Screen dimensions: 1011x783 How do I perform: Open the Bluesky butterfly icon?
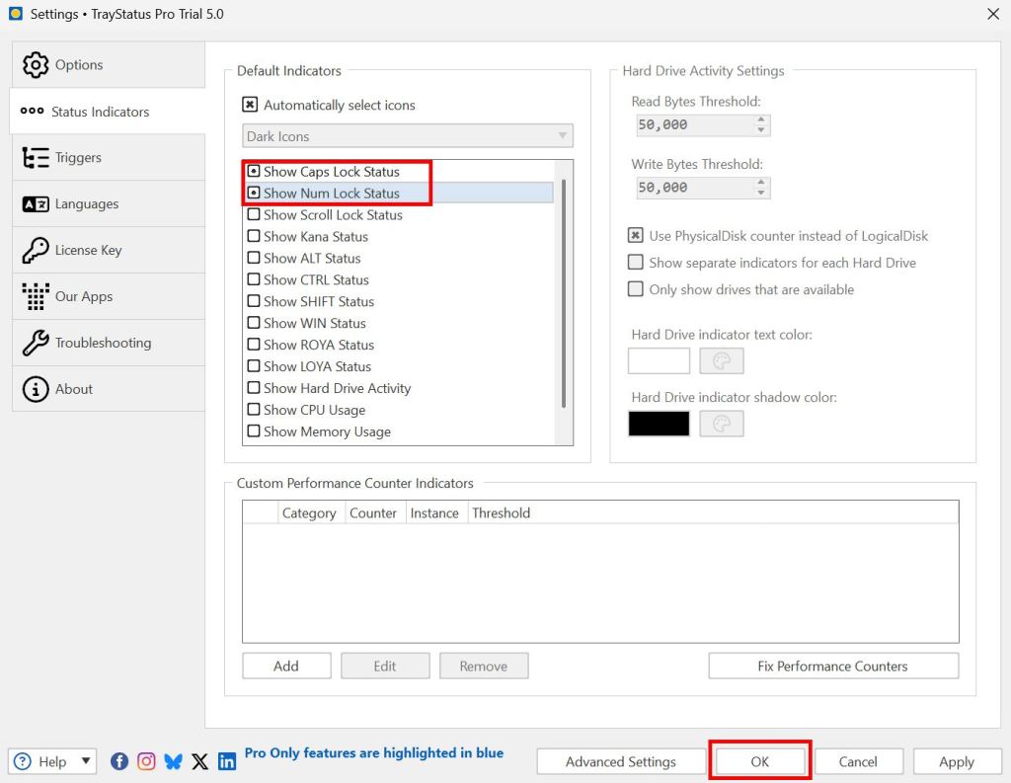173,761
